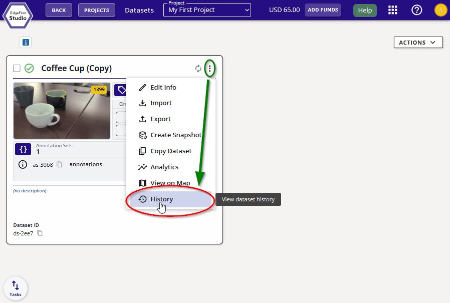
Task: Click the yellow user avatar
Action: click(x=440, y=10)
